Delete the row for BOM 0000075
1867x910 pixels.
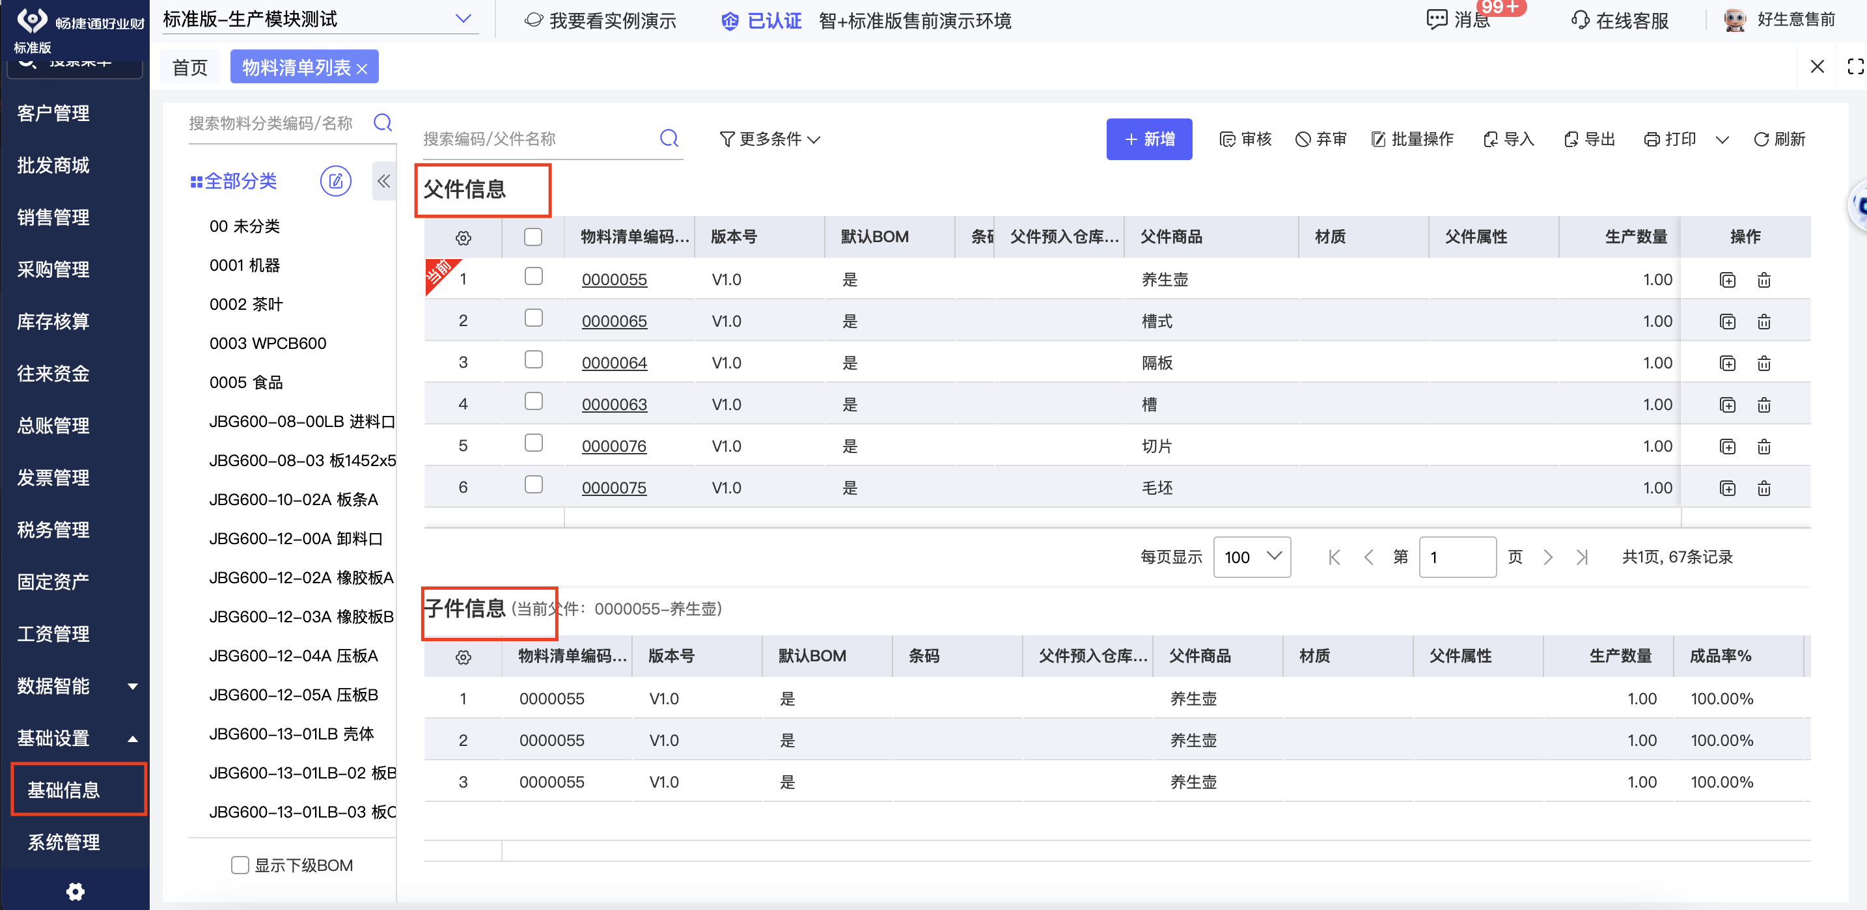1763,488
